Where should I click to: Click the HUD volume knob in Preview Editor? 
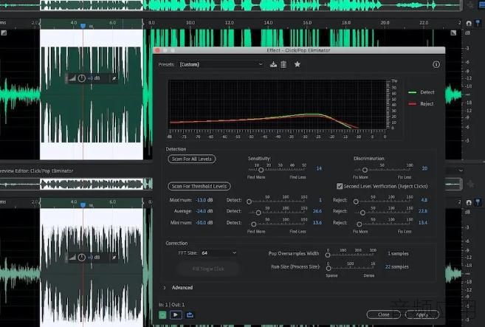(81, 258)
